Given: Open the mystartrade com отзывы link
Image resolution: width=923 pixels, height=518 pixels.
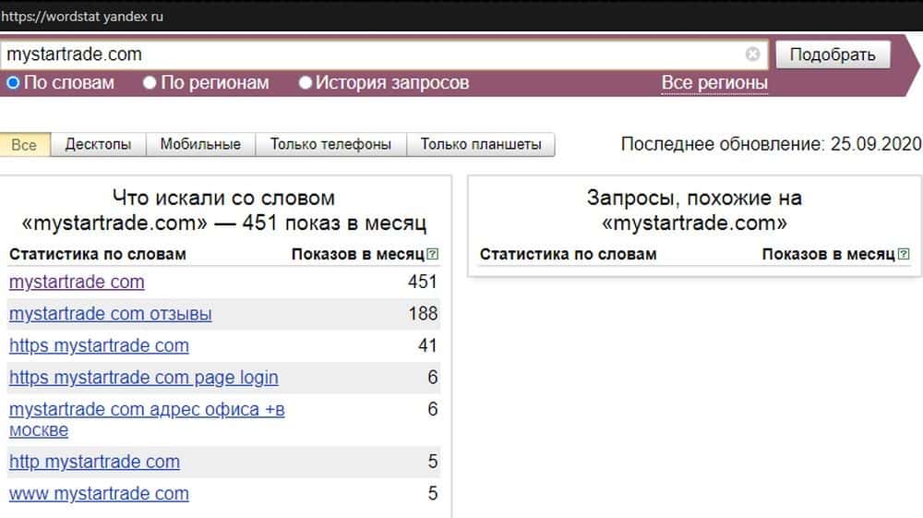Looking at the screenshot, I should tap(110, 314).
